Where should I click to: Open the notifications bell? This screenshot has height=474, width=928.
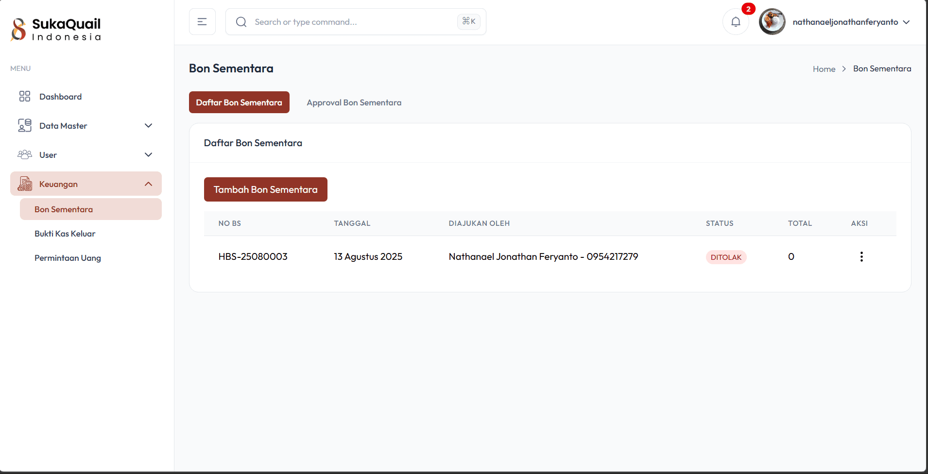tap(736, 22)
